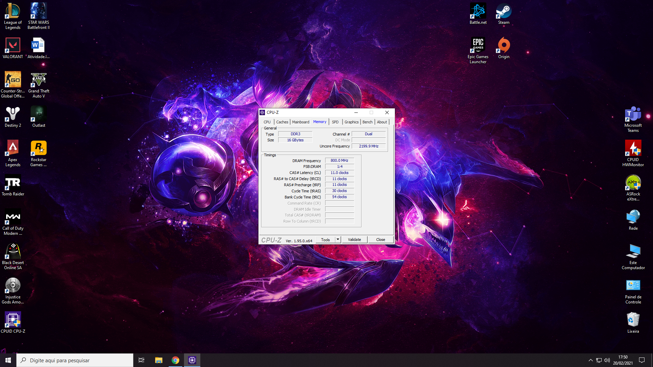The height and width of the screenshot is (367, 653).
Task: Select the Steam desktop icon
Action: (504, 14)
